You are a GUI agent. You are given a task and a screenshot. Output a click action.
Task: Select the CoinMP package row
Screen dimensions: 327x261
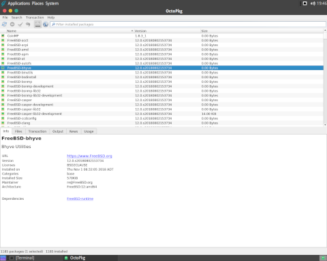(x=161, y=36)
